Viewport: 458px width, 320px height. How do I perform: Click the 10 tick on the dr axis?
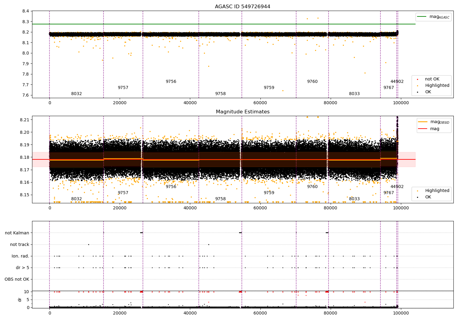[x=27, y=292]
